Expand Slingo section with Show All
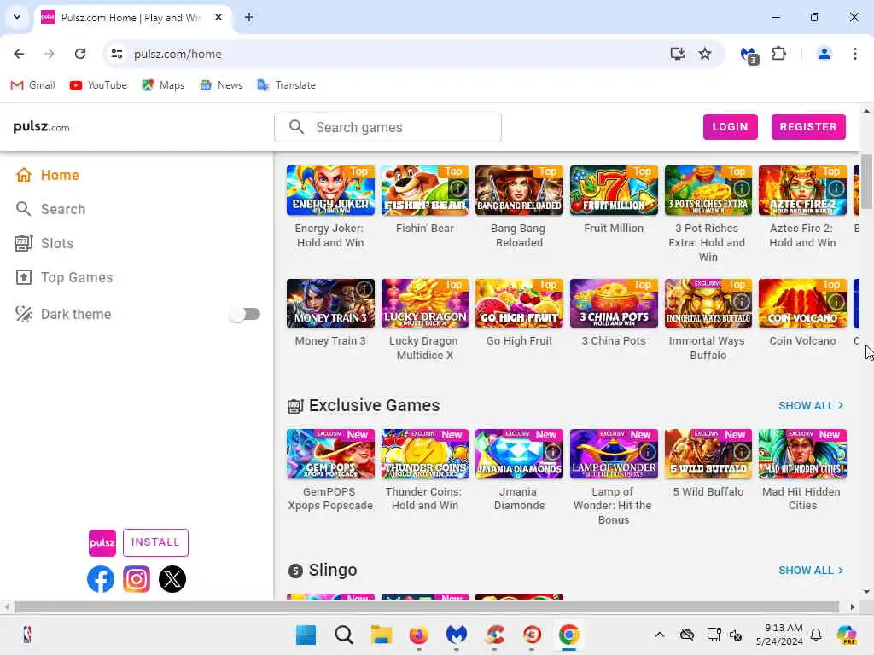The height and width of the screenshot is (655, 874). 811,571
